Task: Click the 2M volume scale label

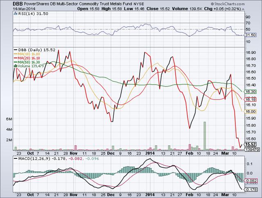Action: pos(9,140)
